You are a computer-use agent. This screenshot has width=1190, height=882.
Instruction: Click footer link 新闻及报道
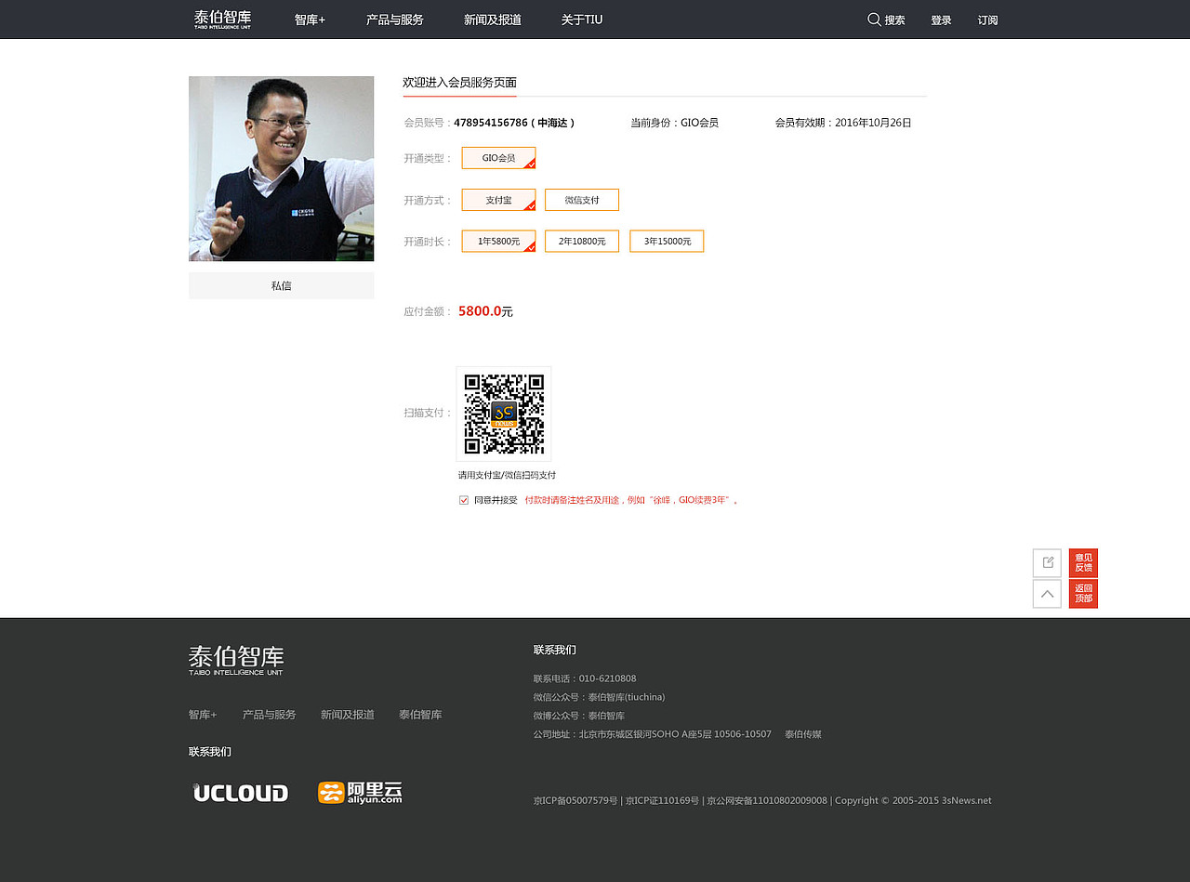(x=348, y=715)
